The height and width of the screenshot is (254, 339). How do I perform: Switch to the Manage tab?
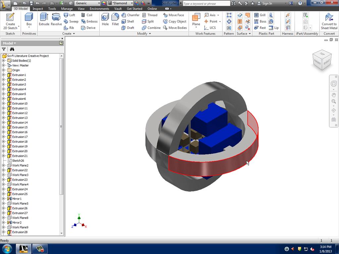tap(67, 9)
